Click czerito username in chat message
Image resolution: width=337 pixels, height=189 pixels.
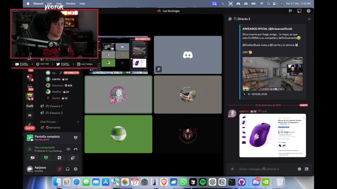(x=244, y=111)
